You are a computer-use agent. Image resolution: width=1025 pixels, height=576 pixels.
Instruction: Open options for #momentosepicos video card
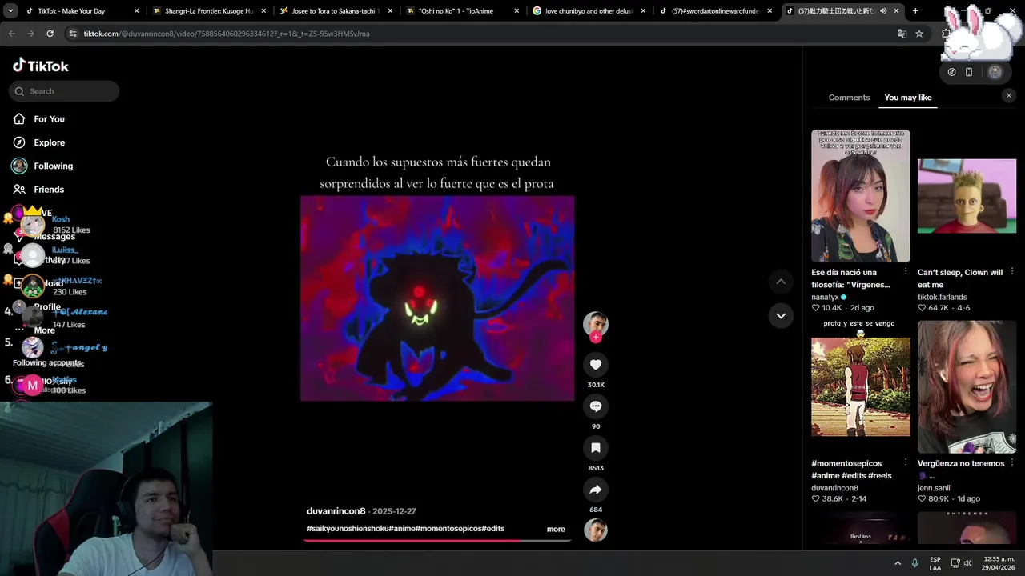(906, 462)
